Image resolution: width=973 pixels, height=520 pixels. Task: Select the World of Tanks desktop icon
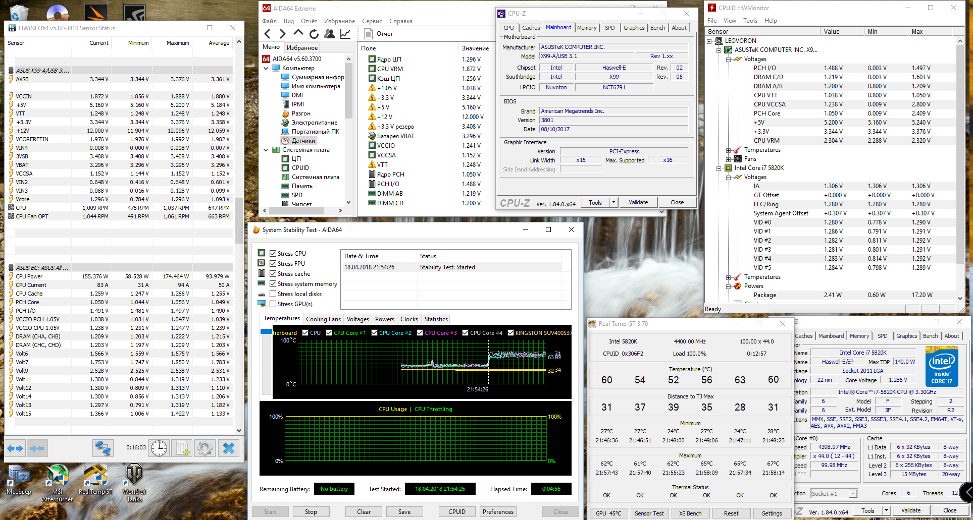134,483
